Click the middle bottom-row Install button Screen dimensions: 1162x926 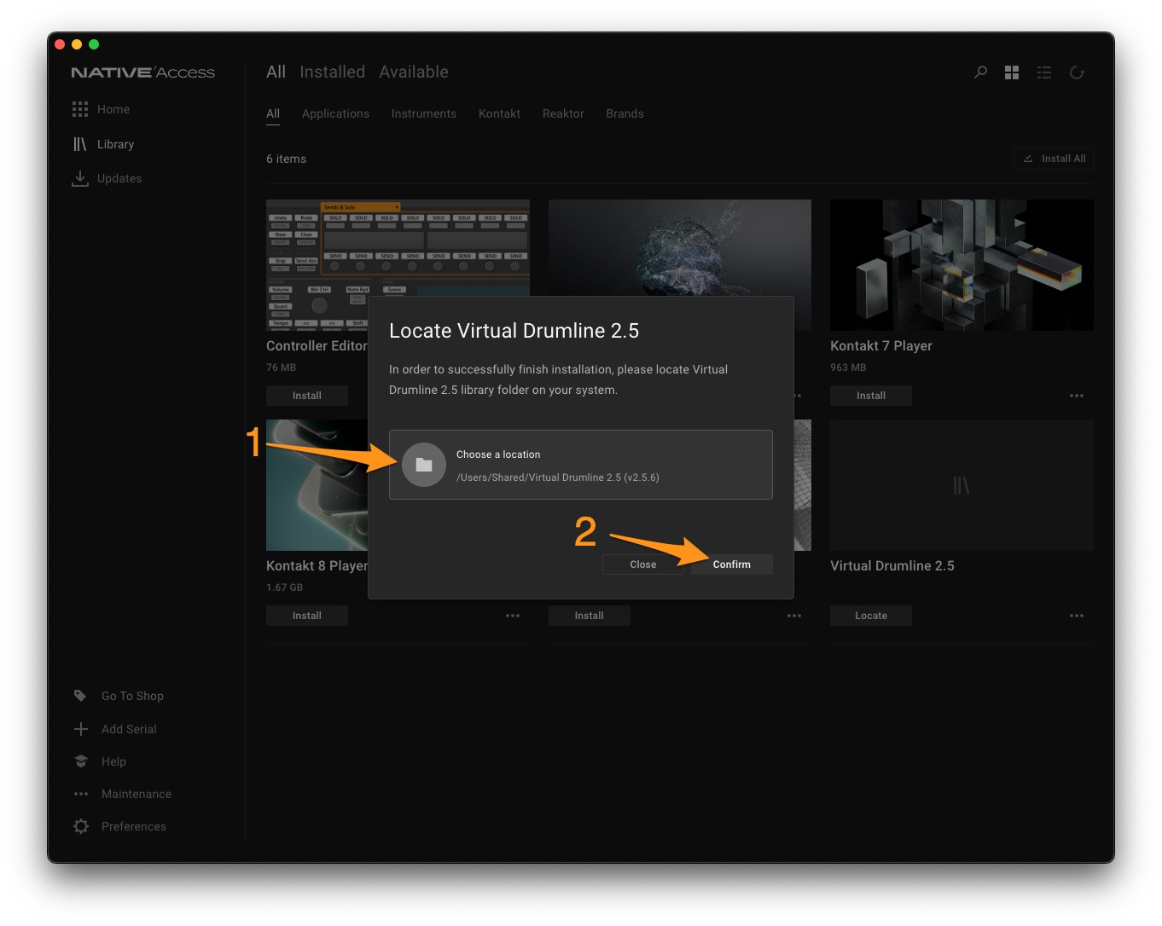pos(589,616)
